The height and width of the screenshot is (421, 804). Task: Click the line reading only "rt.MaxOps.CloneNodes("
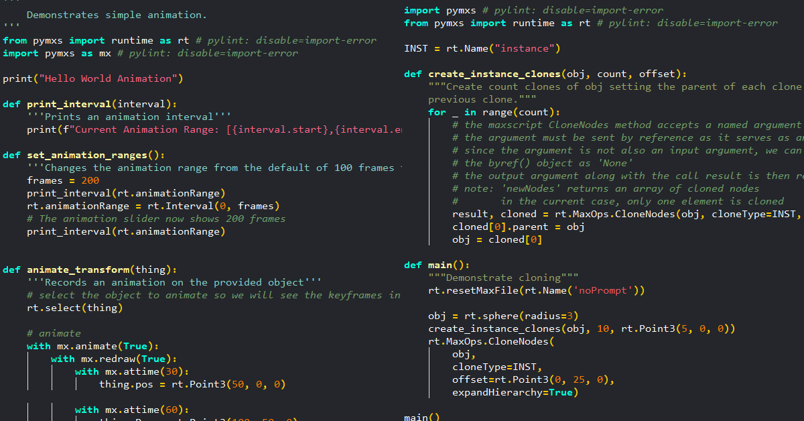(491, 341)
